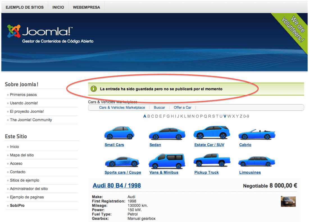Screen dimensions: 309x222
Task: Click Gestor de Contenidos de Código Abierto tagline
Action: 58,41
